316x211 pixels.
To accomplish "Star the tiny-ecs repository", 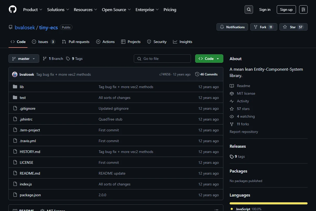I will [x=293, y=27].
